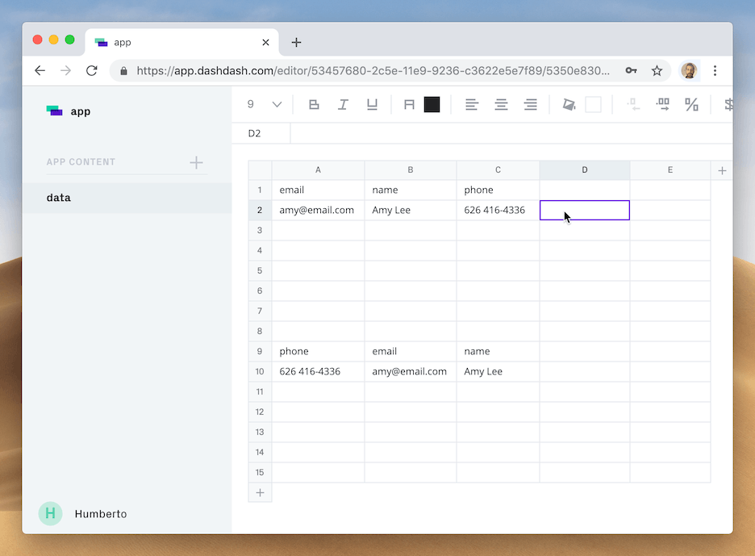Screen dimensions: 755x556
Task: Select column A header
Action: coord(318,170)
